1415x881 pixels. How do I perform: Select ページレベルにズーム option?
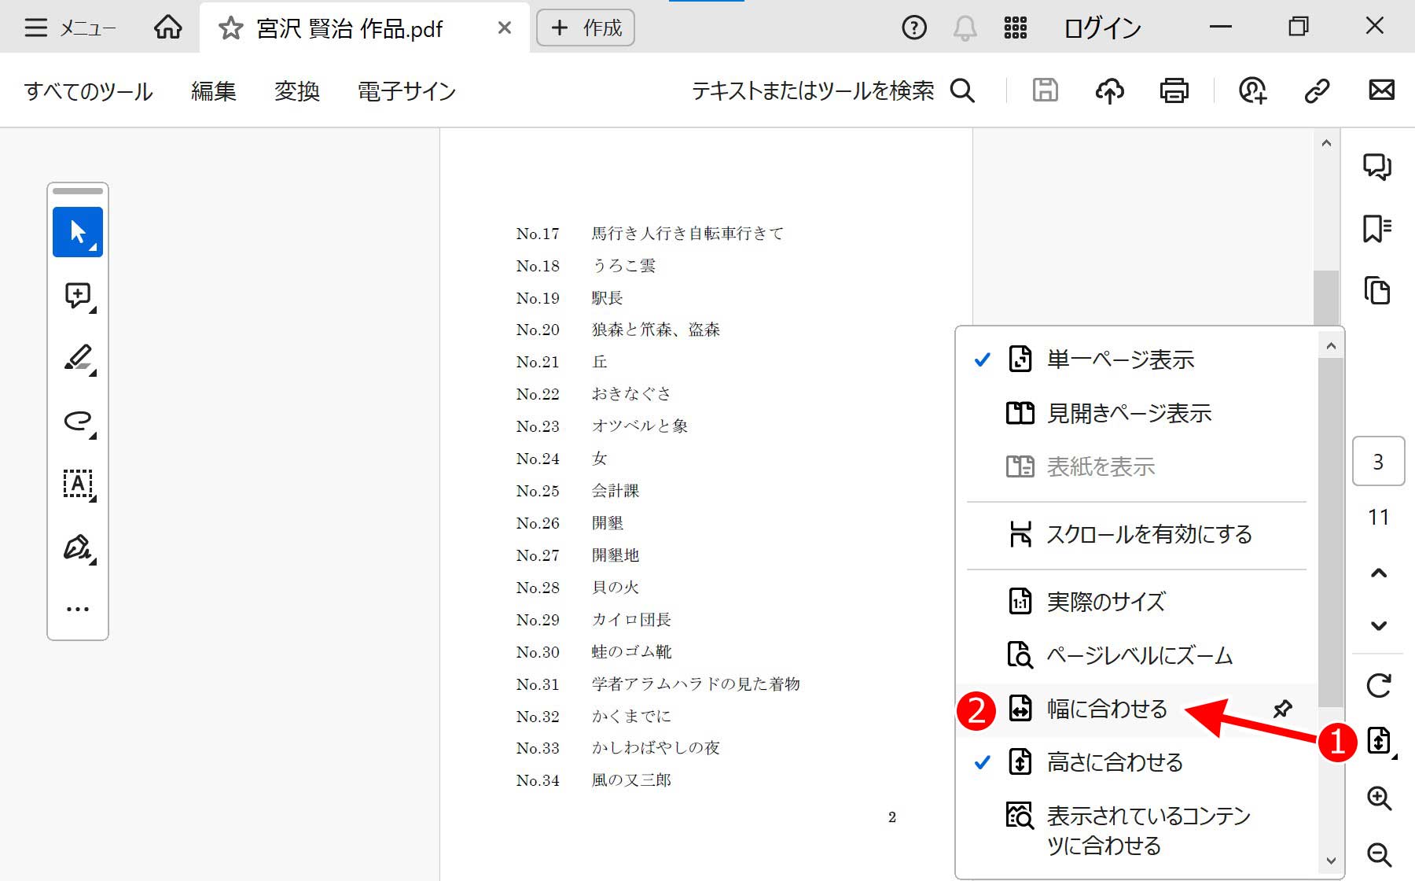[x=1136, y=655]
